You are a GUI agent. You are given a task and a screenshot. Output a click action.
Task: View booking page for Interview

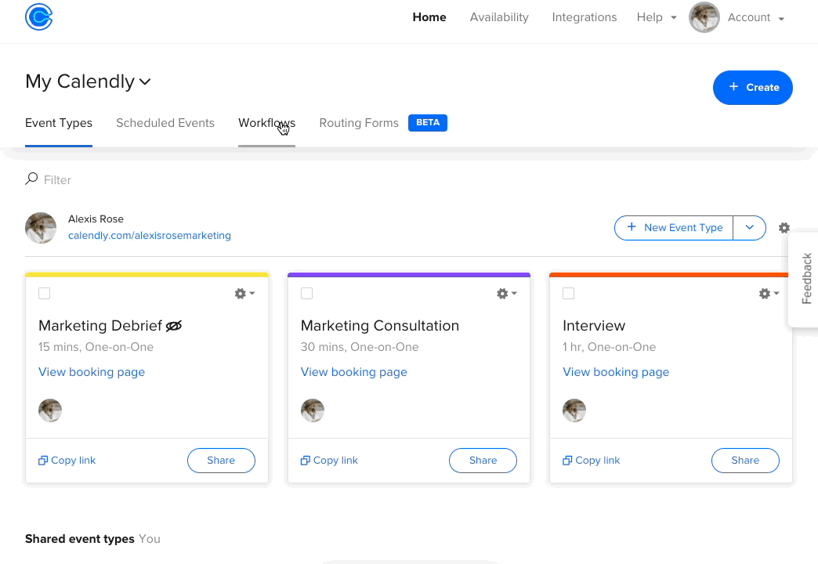tap(616, 372)
